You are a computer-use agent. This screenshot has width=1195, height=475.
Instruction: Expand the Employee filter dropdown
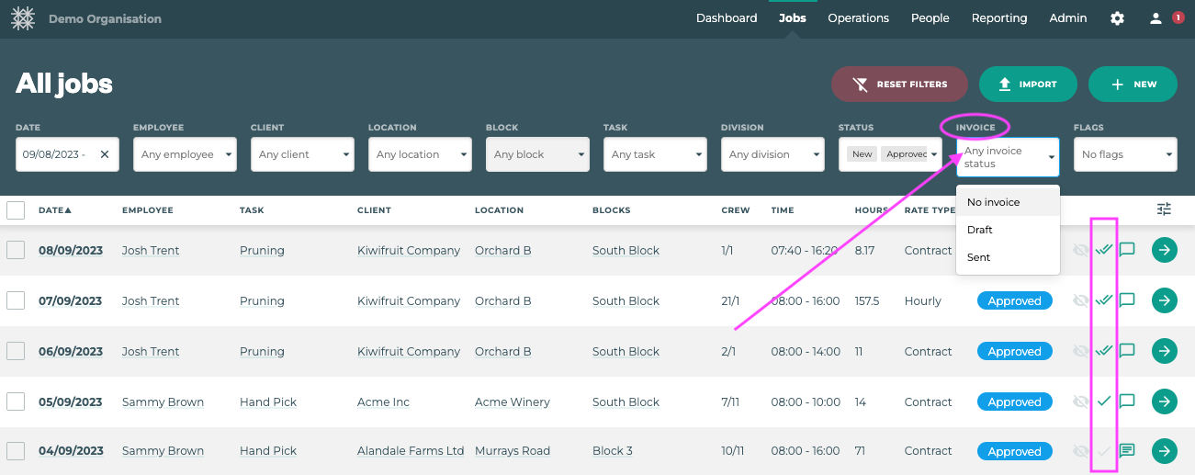(185, 154)
